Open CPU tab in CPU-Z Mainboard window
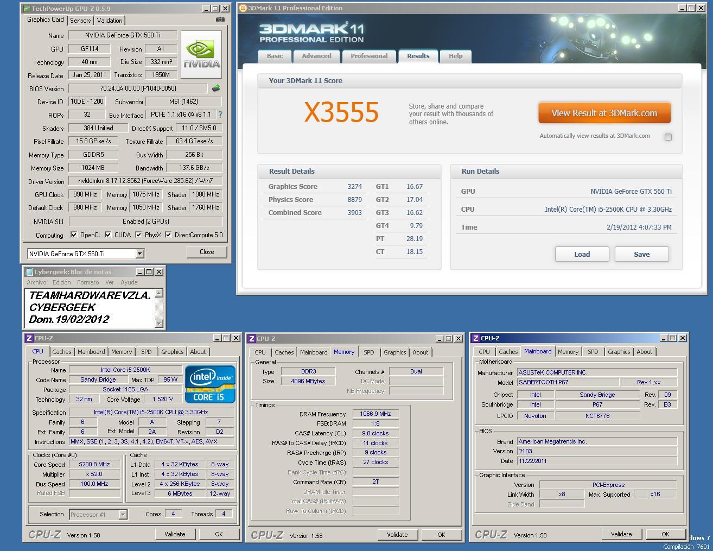The width and height of the screenshot is (713, 551). coord(484,352)
